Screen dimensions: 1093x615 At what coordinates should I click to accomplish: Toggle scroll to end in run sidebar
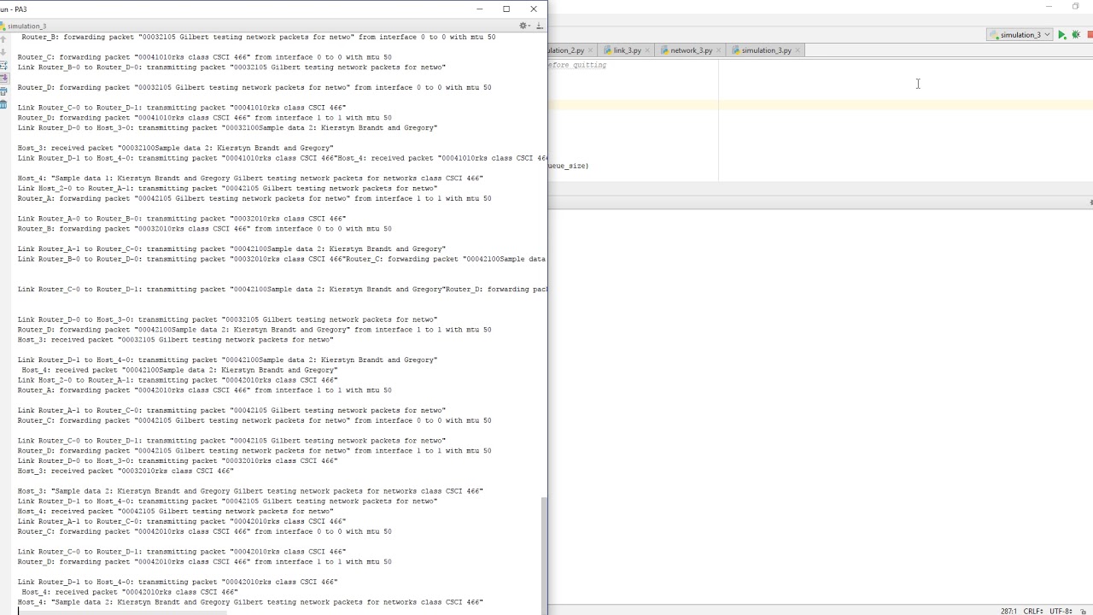click(x=3, y=78)
